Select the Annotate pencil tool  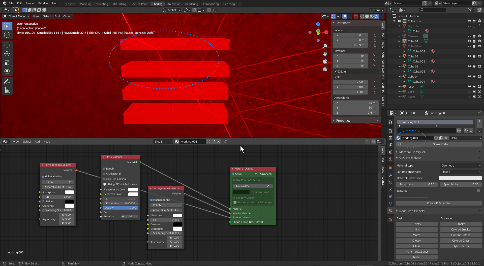[x=7, y=82]
